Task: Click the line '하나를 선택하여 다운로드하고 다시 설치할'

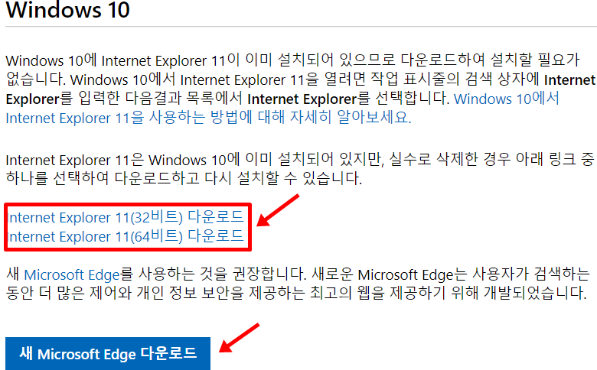Action: [184, 178]
